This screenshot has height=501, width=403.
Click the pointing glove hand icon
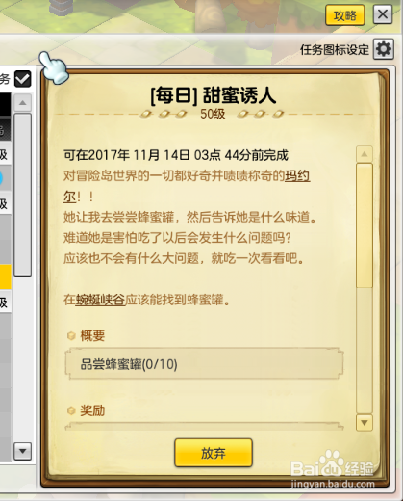(53, 68)
